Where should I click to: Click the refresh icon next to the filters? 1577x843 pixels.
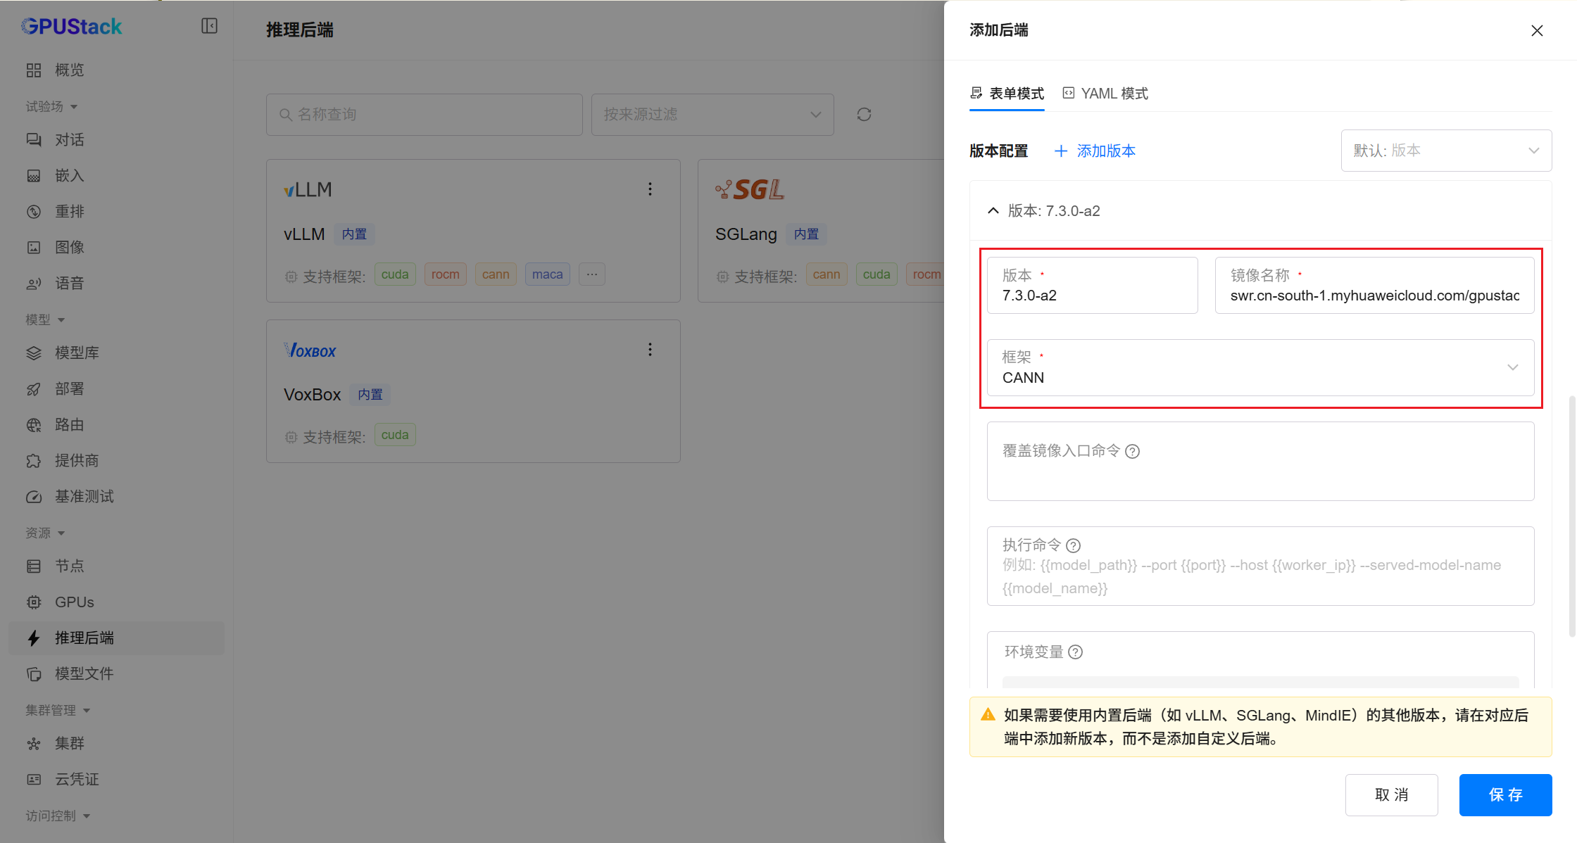pyautogui.click(x=864, y=114)
